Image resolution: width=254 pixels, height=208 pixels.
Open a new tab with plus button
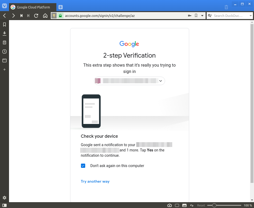[x=61, y=7]
